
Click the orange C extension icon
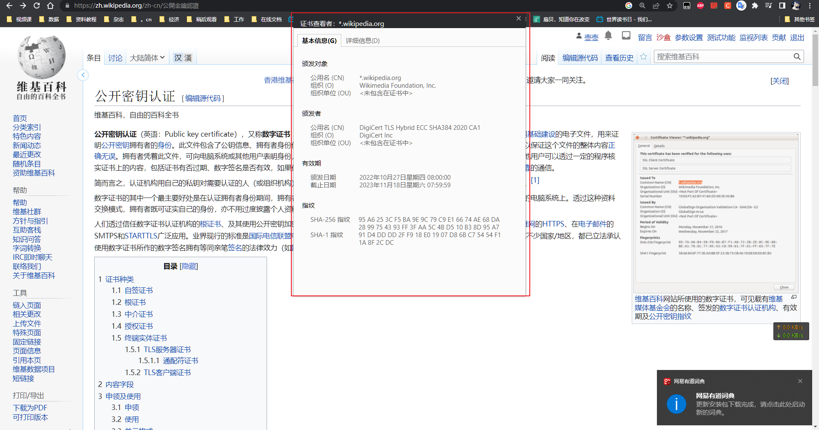(728, 6)
